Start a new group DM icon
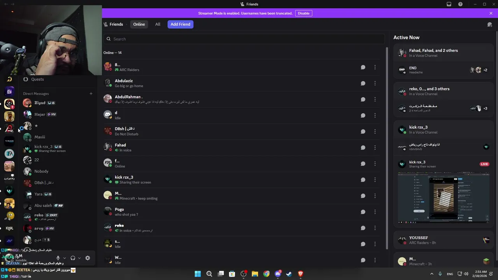This screenshot has height=280, width=498. [490, 24]
